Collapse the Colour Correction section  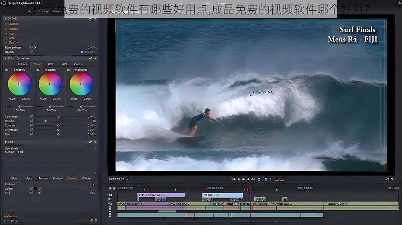(6, 58)
